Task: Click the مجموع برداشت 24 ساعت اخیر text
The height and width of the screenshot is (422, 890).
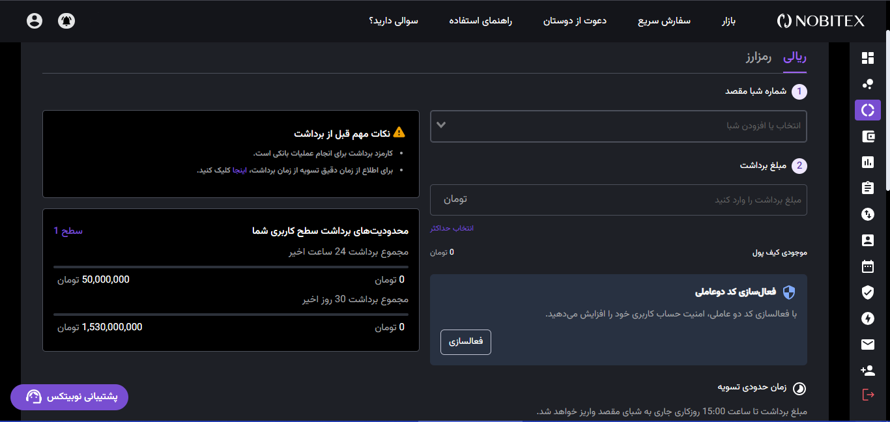Action: click(349, 252)
